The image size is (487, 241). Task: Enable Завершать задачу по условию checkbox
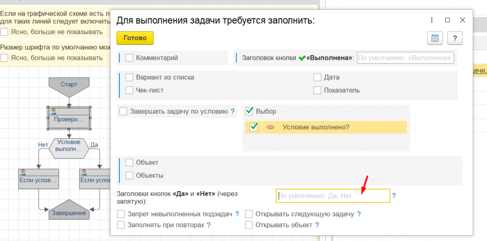(x=123, y=111)
